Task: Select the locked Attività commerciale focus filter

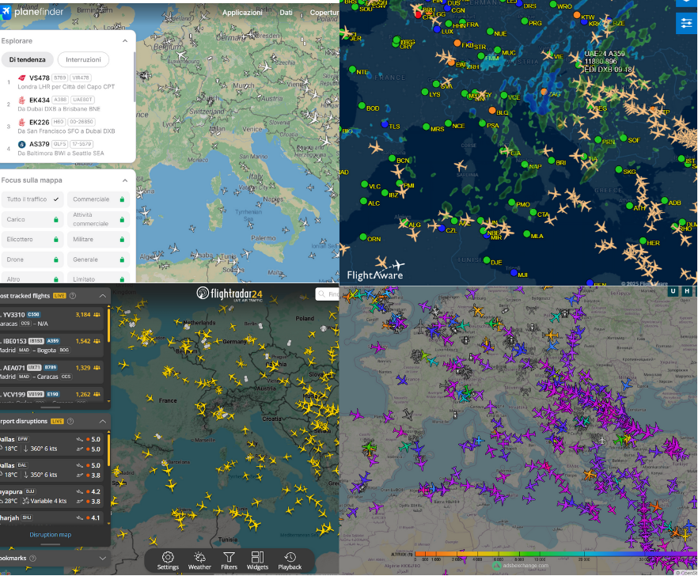Action: click(98, 219)
